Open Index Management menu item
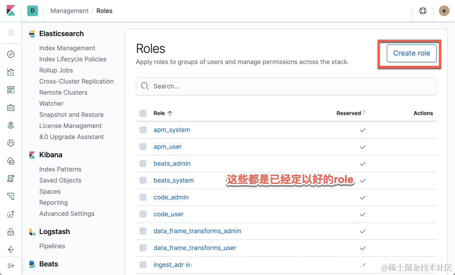455x275 pixels. pyautogui.click(x=67, y=48)
